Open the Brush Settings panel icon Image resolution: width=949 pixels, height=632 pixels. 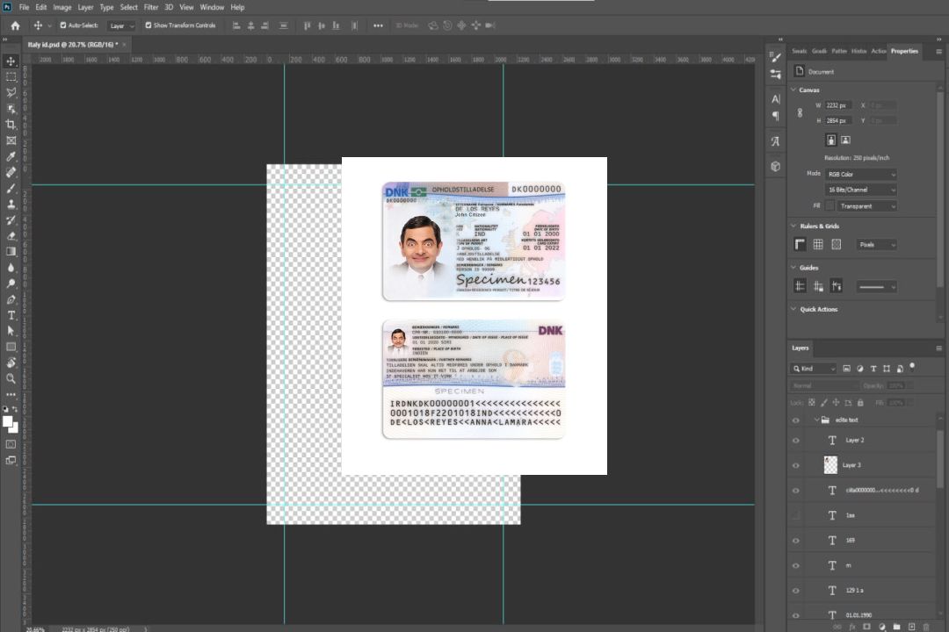click(775, 57)
